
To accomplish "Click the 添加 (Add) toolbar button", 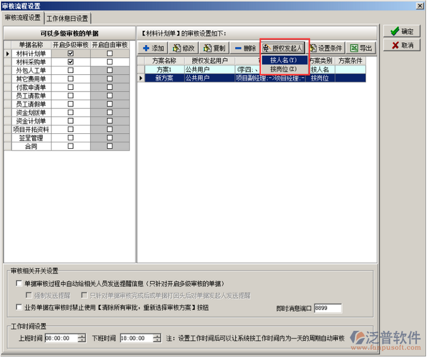I will (153, 48).
